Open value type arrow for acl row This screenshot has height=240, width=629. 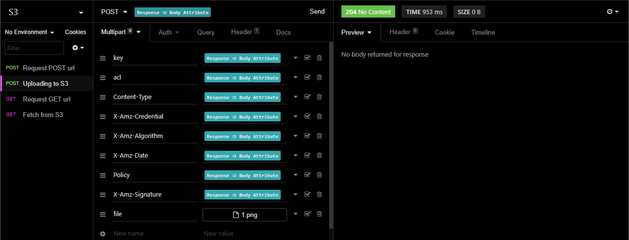click(x=295, y=77)
